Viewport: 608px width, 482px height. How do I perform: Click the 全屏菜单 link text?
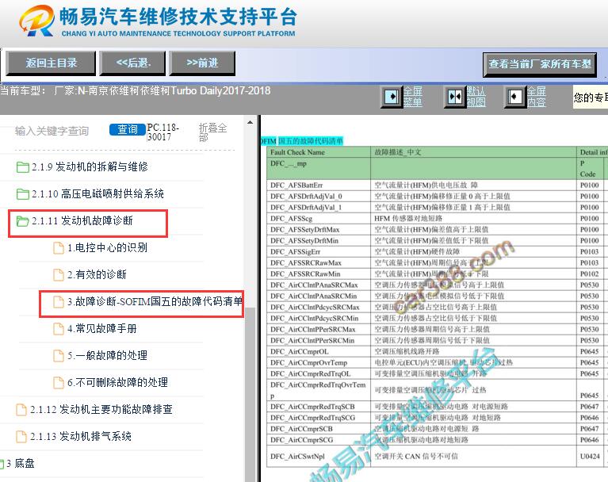pos(413,97)
